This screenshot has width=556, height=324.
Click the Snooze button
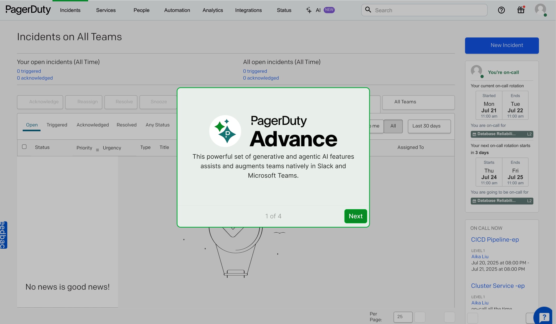(x=159, y=102)
